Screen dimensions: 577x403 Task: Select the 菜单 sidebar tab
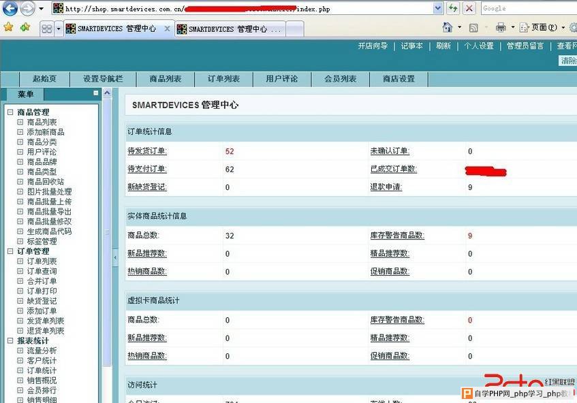coord(25,94)
